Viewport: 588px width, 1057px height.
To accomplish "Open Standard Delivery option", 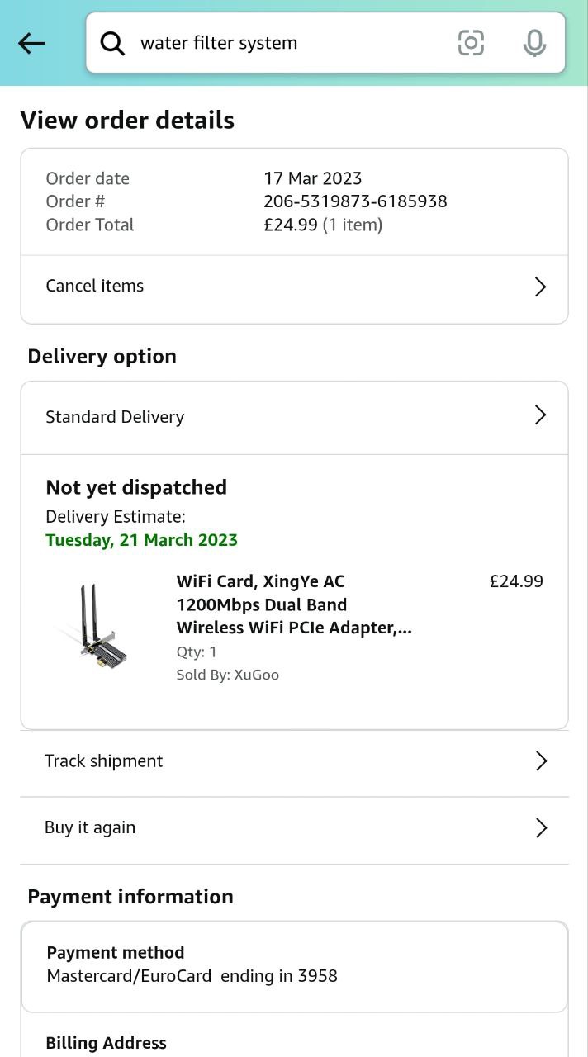I will (115, 417).
